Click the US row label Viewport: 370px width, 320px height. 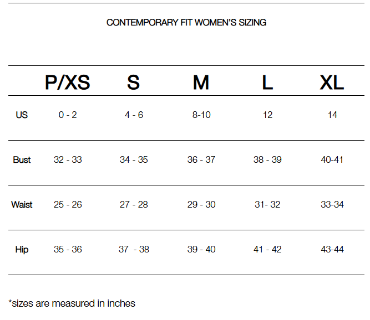(x=22, y=115)
